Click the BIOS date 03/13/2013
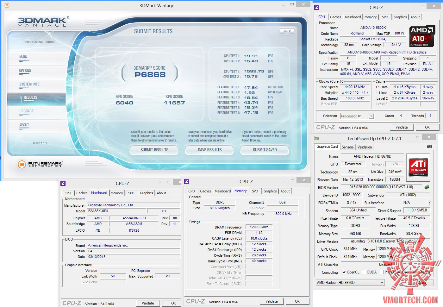This screenshot has width=443, height=307. 134,257
